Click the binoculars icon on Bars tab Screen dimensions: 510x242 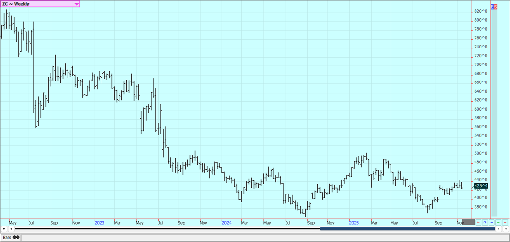pyautogui.click(x=16, y=237)
